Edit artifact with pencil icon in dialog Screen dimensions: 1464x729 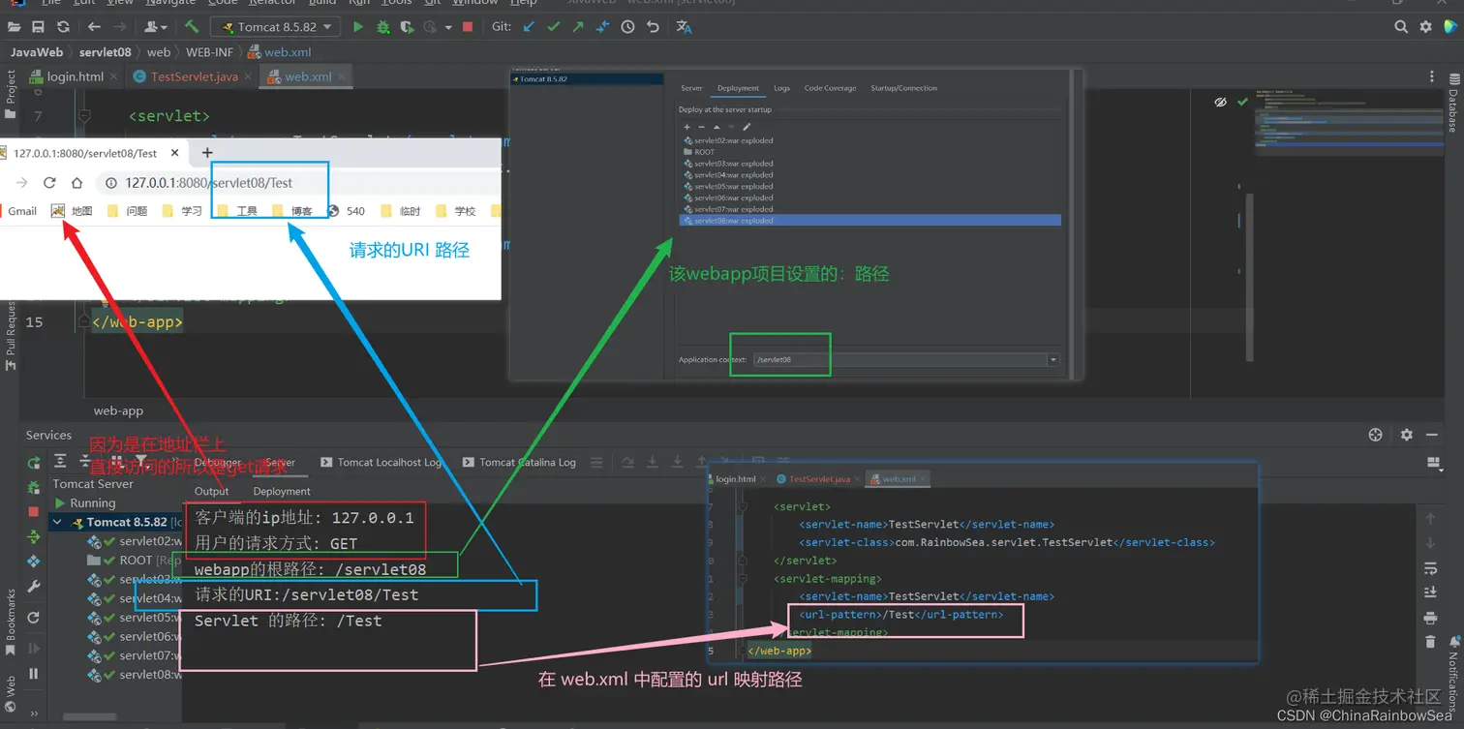[x=747, y=127]
